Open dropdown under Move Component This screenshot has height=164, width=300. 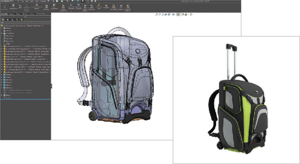coord(54,11)
